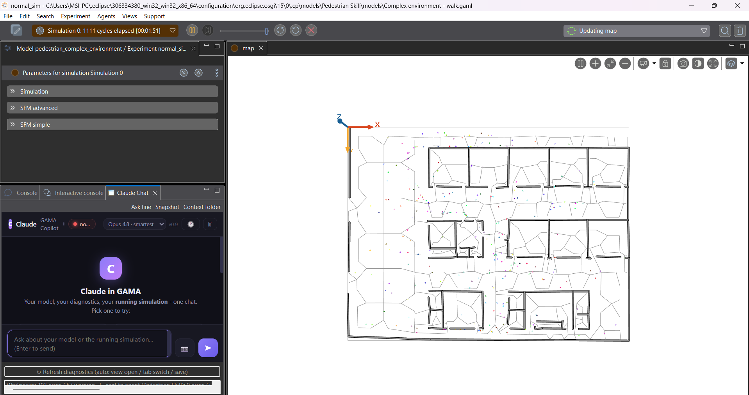Expand the SFM advanced parameters section

pyautogui.click(x=112, y=108)
